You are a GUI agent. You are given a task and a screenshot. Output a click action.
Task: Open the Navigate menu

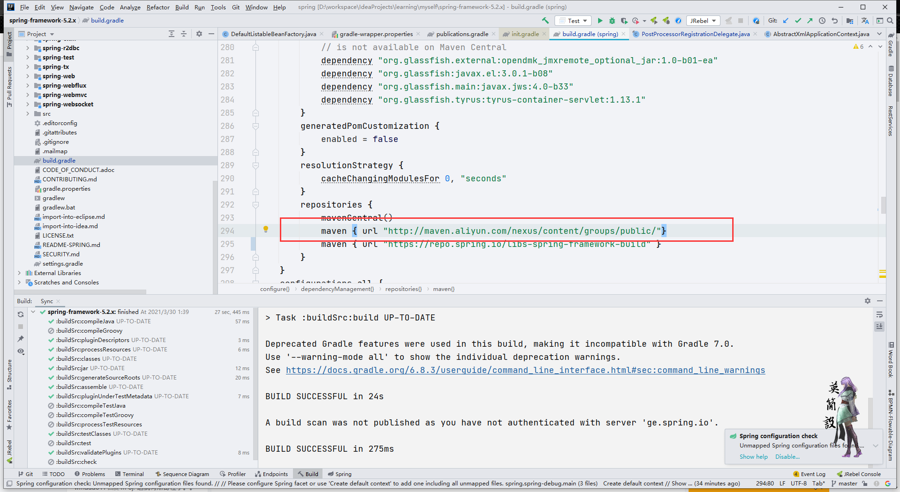coord(81,7)
